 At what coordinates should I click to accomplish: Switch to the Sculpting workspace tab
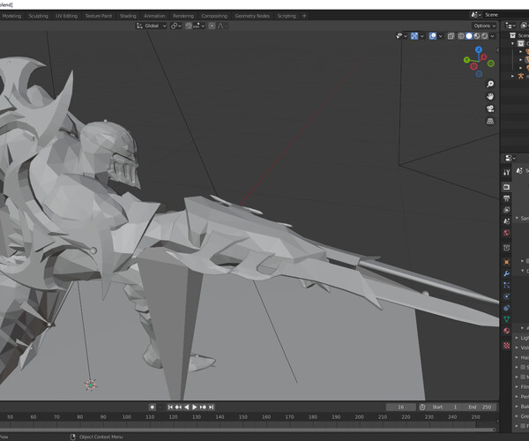point(39,16)
